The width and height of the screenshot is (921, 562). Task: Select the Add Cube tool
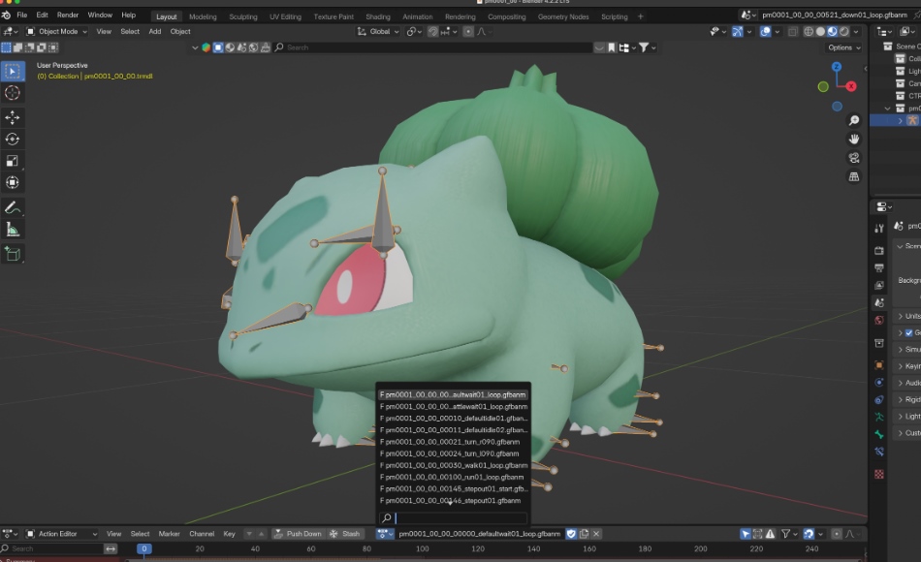pos(13,254)
